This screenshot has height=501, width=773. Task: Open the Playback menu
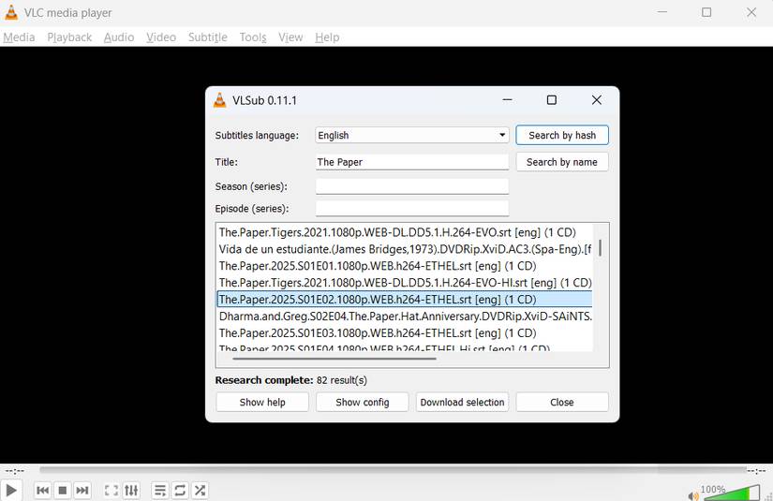pos(69,37)
